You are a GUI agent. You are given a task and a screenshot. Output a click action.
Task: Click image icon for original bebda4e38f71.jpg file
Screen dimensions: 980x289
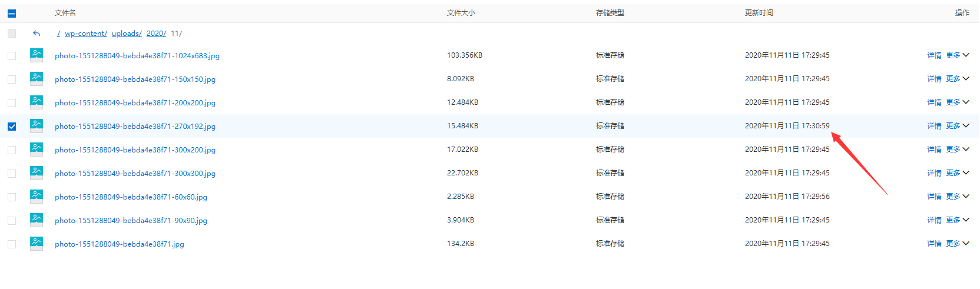coord(37,244)
